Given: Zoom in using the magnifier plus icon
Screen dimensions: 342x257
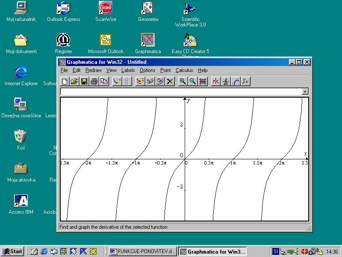Looking at the screenshot, I should (x=183, y=81).
